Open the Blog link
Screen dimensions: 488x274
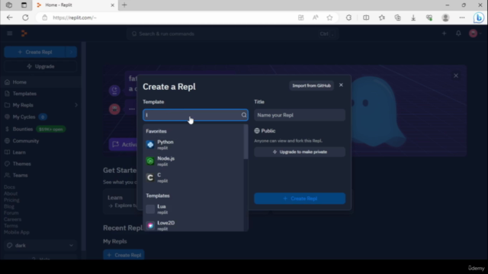point(9,206)
